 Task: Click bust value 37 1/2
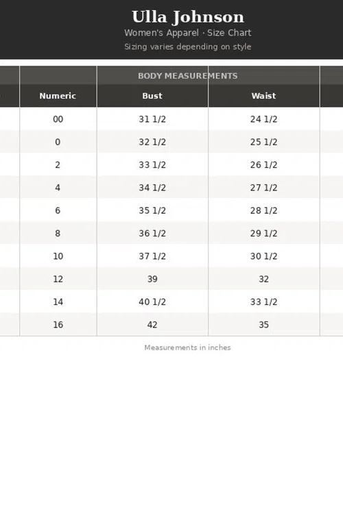(152, 256)
